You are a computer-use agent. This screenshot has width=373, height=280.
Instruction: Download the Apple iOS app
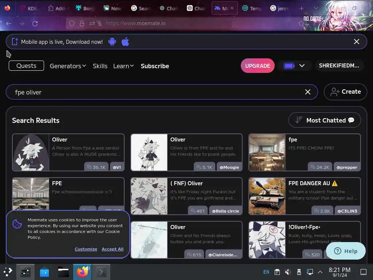pyautogui.click(x=125, y=42)
